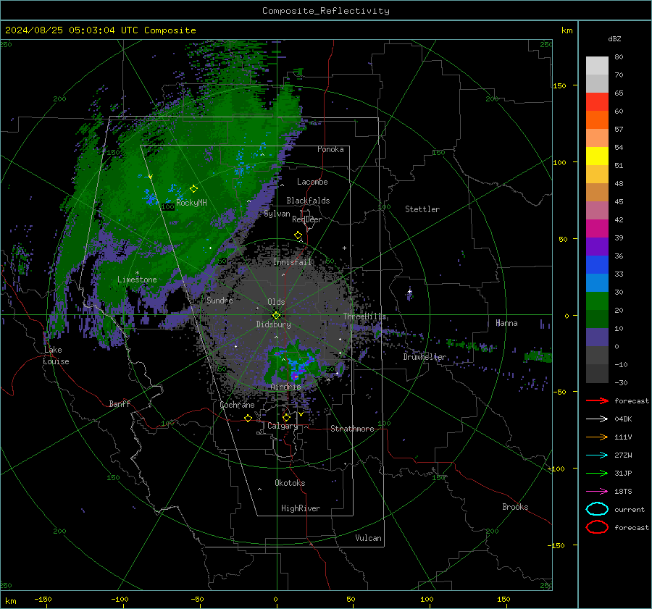The image size is (652, 609).
Task: Click the Olds city label
Action: tap(276, 302)
